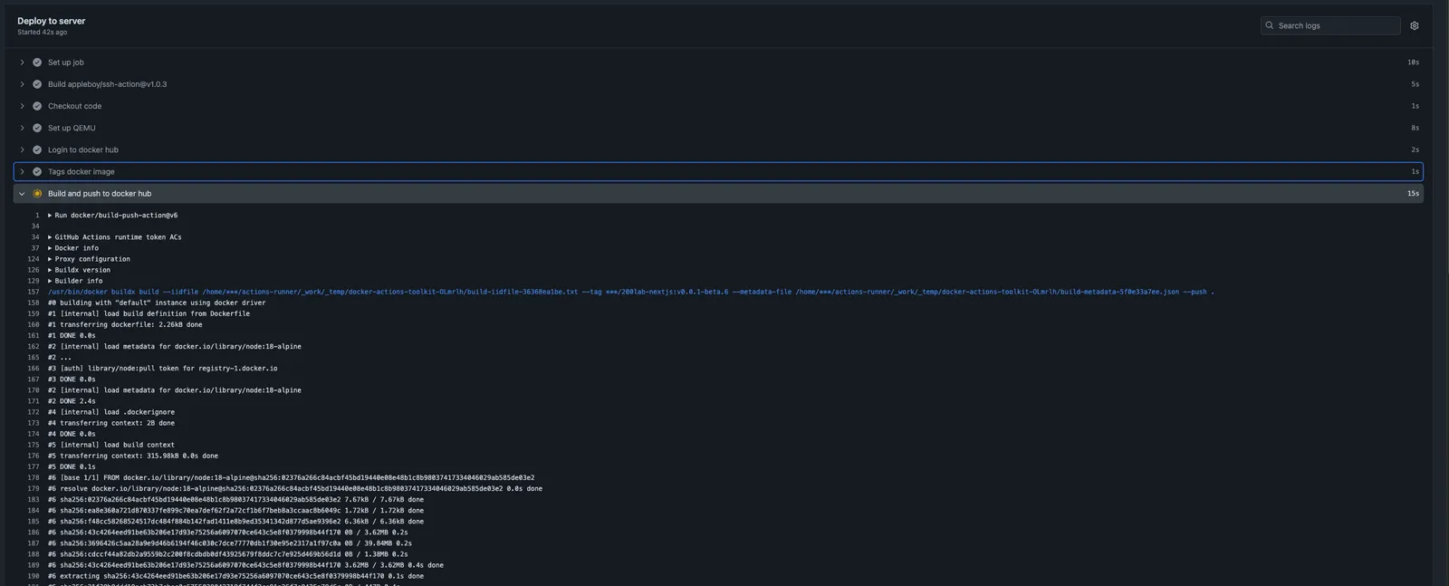Expand GitHub Actions runtime token ACs group
1449x586 pixels.
click(x=50, y=237)
